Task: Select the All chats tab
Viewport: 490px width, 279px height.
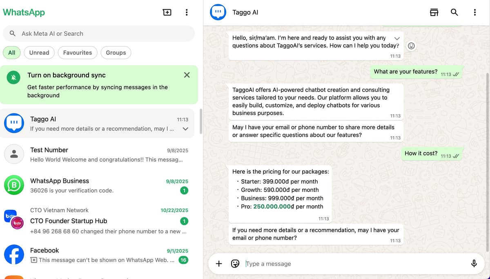Action: pyautogui.click(x=11, y=53)
